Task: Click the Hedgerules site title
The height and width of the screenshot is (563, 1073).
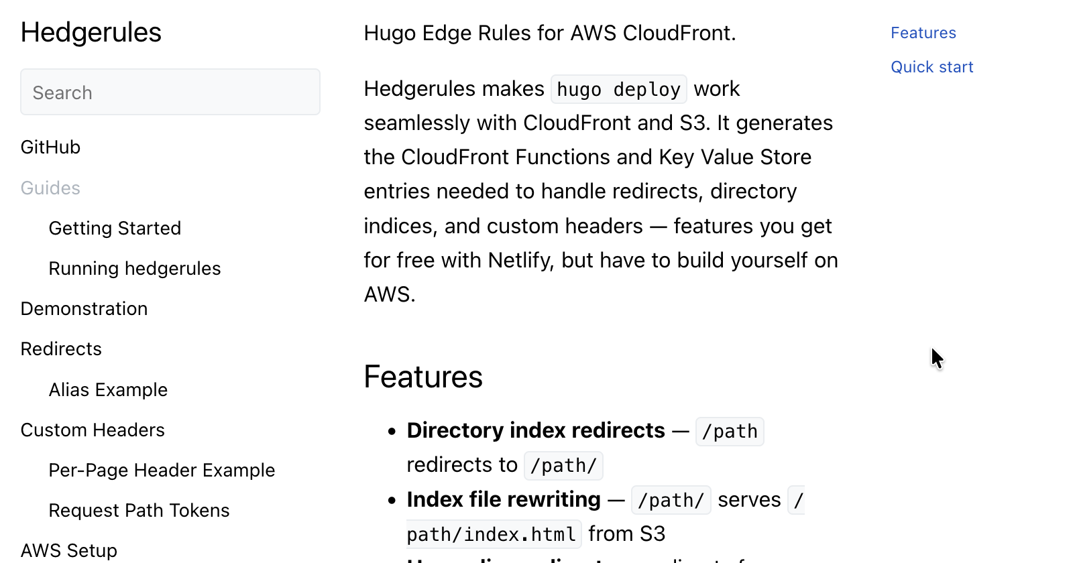Action: [x=91, y=32]
